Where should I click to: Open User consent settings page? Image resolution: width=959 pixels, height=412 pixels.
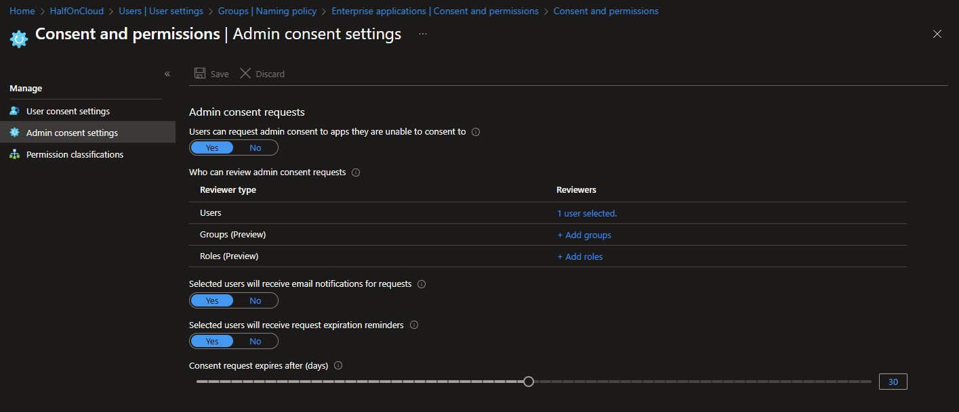[68, 111]
